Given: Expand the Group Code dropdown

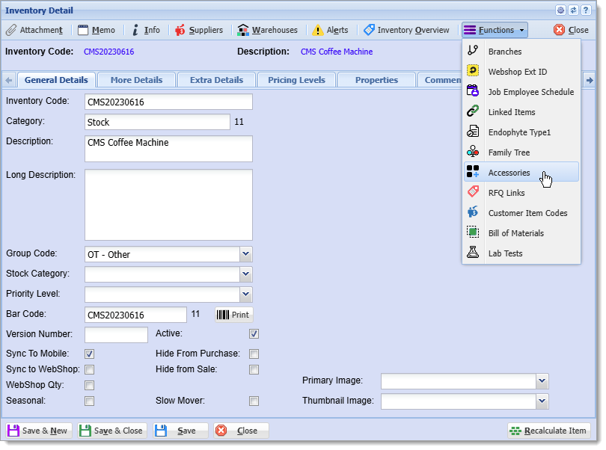Looking at the screenshot, I should [x=246, y=254].
